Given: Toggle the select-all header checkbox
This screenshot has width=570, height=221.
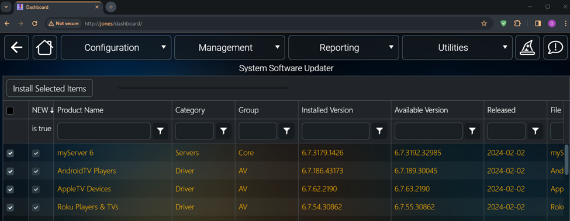Looking at the screenshot, I should click(10, 111).
